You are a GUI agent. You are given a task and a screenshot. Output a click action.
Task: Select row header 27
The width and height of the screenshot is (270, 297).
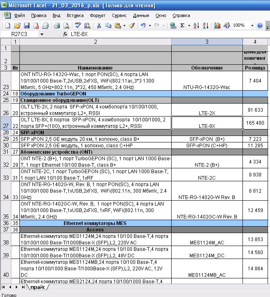click(6, 123)
